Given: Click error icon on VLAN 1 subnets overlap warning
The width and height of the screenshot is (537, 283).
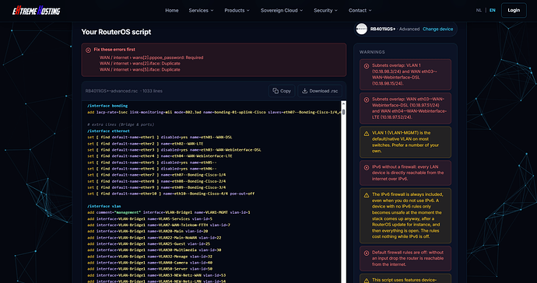Looking at the screenshot, I should (367, 66).
